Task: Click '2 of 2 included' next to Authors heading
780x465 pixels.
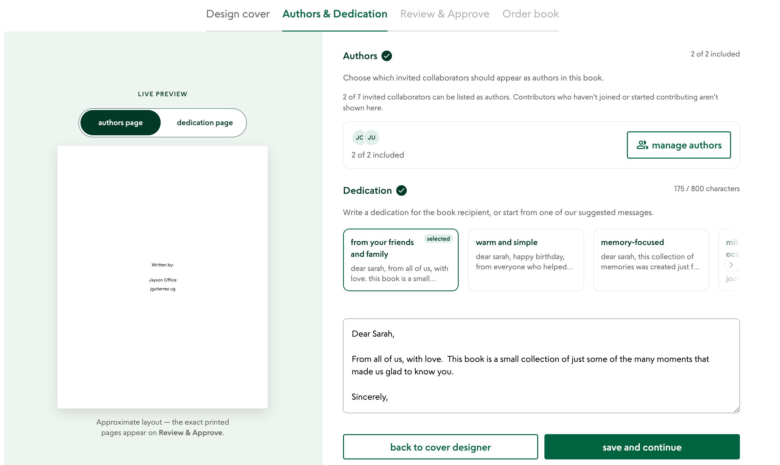Action: pos(715,54)
